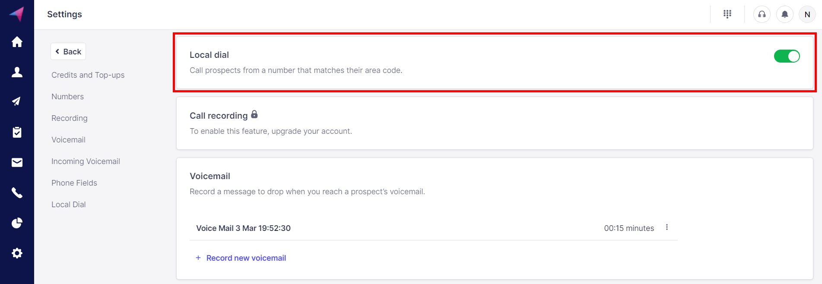Open the dial pad grid icon
Screen dimensions: 822x284
pyautogui.click(x=727, y=14)
